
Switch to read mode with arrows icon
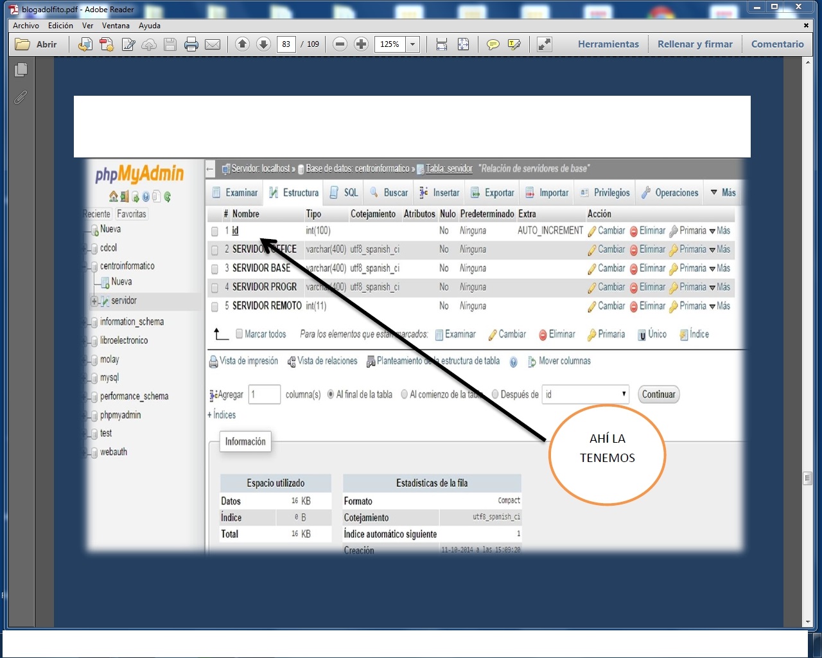click(x=544, y=44)
